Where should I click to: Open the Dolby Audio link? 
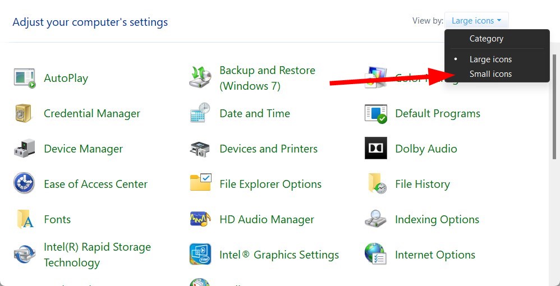[x=426, y=149]
